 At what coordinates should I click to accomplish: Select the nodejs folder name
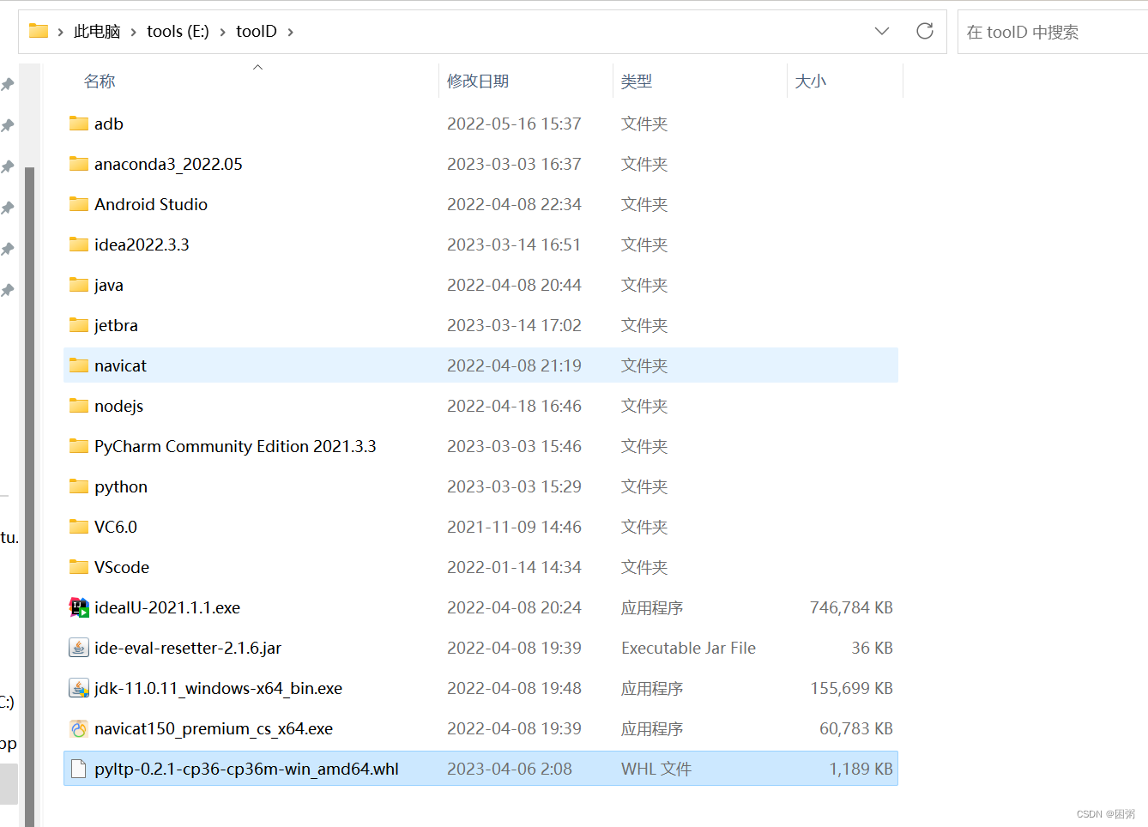pos(118,406)
